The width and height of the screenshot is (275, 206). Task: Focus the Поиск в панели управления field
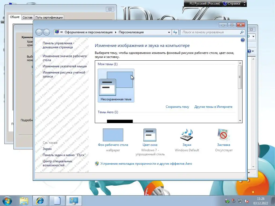click(x=211, y=32)
